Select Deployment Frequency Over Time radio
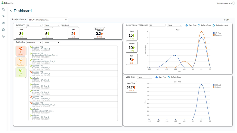 pos(187,25)
